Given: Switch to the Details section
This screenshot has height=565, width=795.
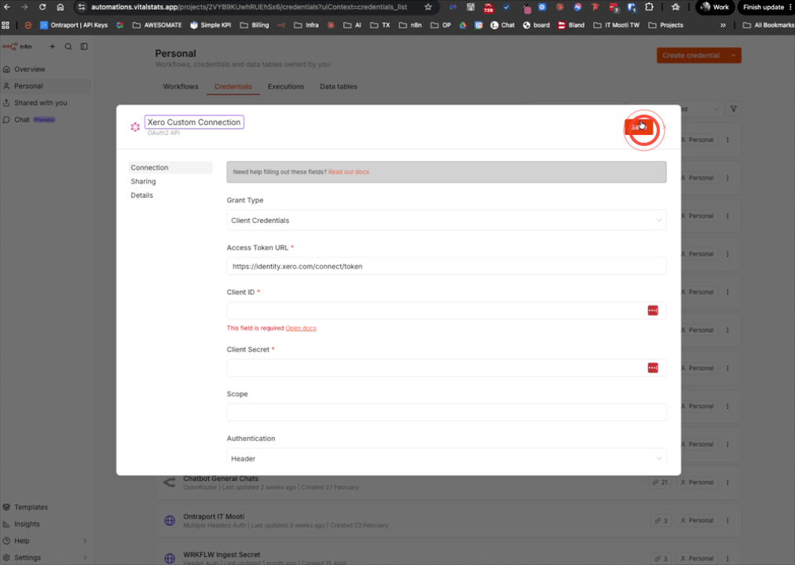Looking at the screenshot, I should 141,195.
